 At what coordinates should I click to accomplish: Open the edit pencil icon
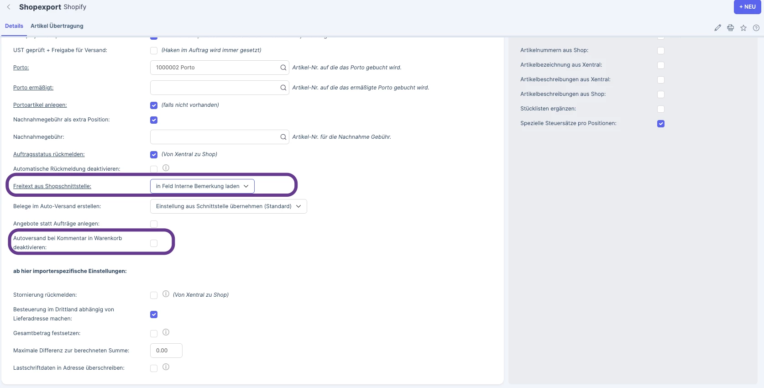[x=718, y=28]
